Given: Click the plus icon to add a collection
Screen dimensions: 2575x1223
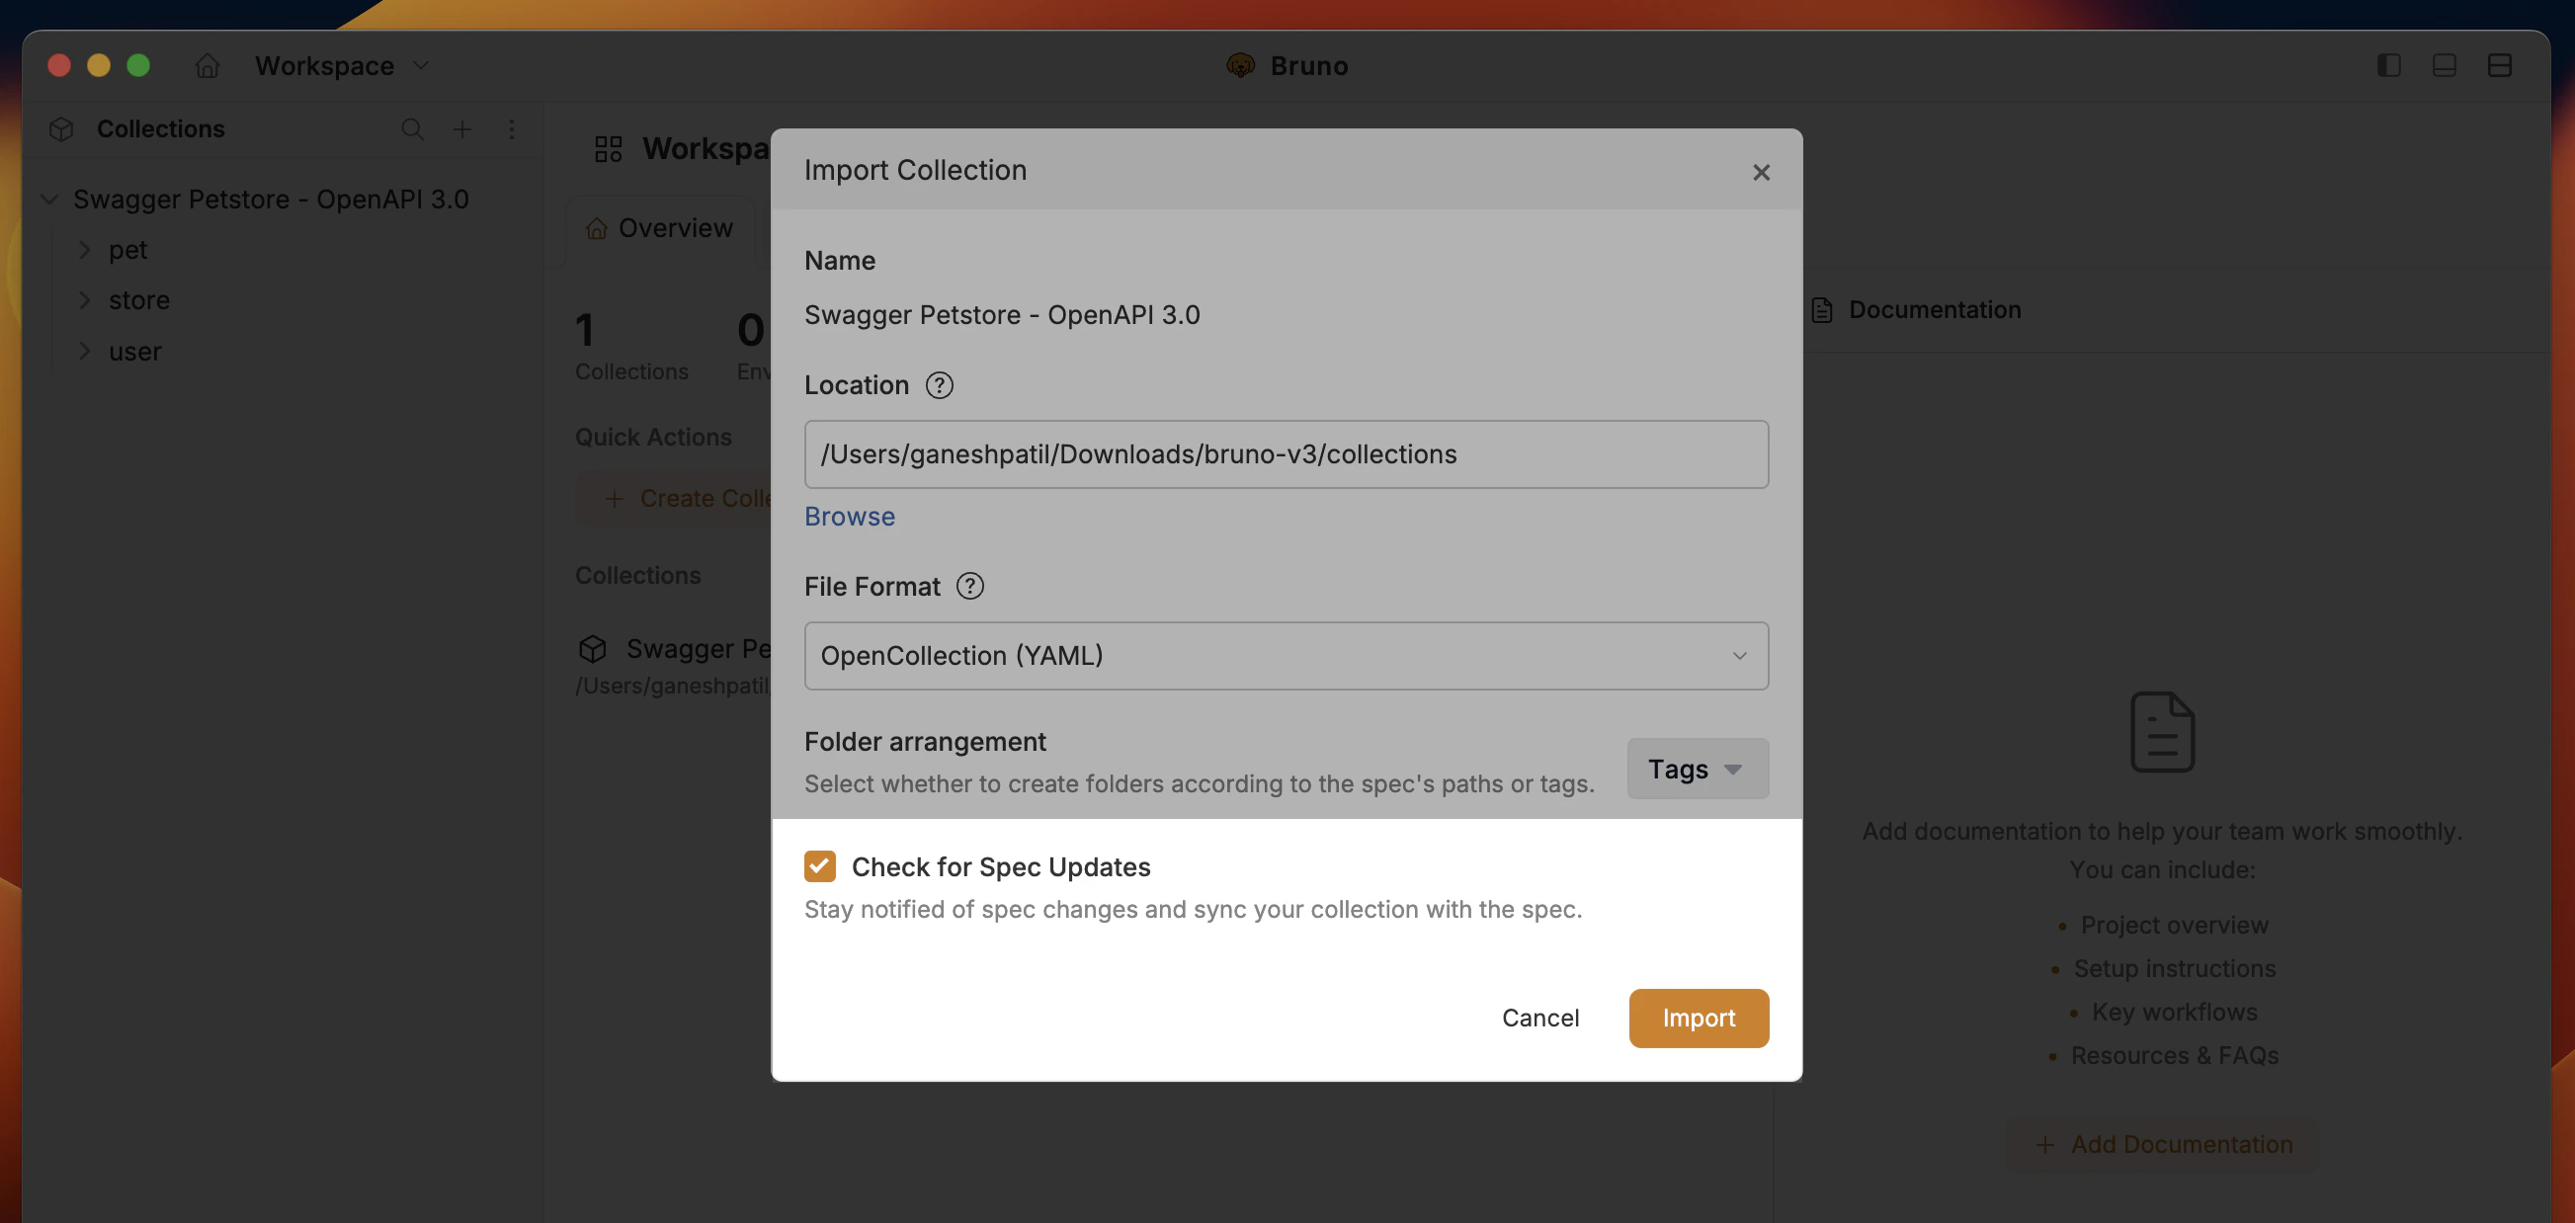Looking at the screenshot, I should click(x=461, y=128).
